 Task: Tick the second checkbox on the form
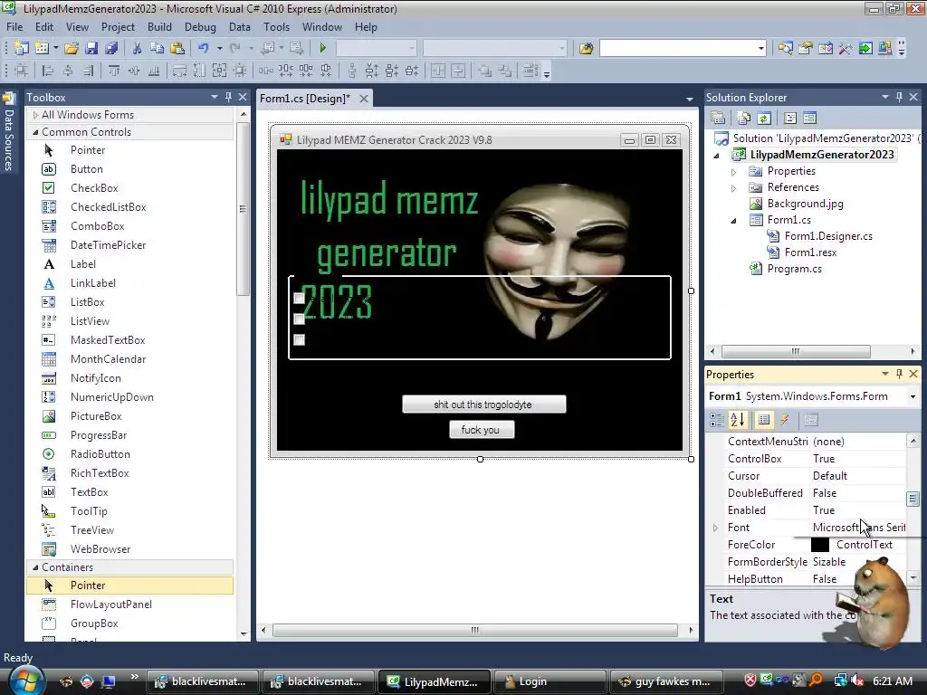coord(299,319)
